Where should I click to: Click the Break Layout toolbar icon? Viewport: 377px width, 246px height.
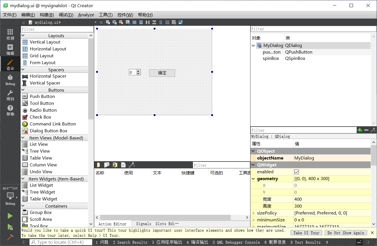click(174, 22)
